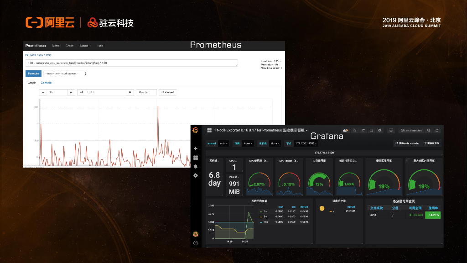Open Grafana home logo icon
Image resolution: width=467 pixels, height=263 pixels.
point(195,130)
